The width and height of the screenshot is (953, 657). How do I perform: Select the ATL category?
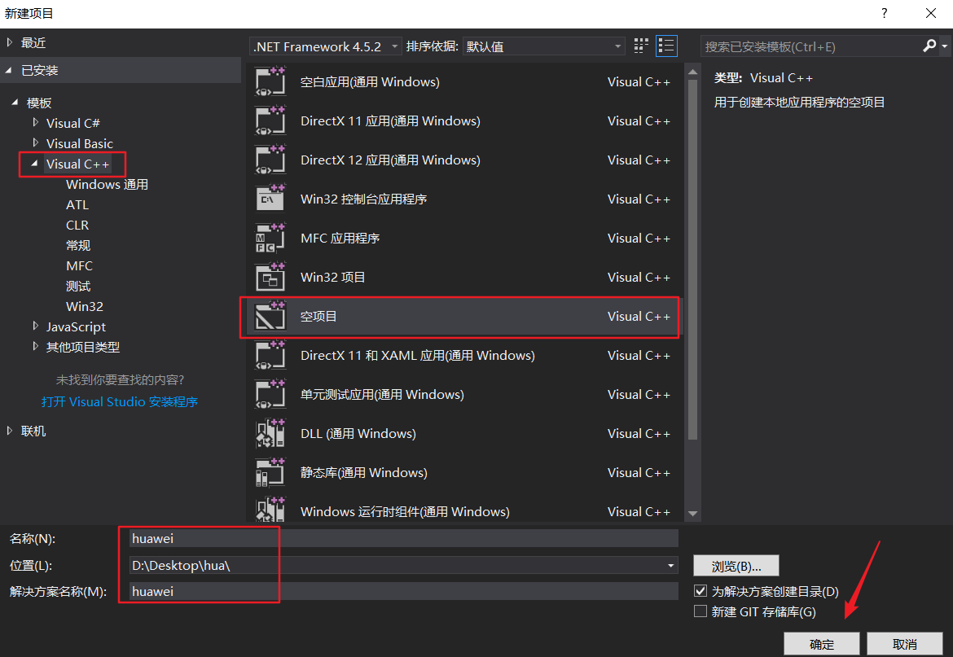[77, 204]
